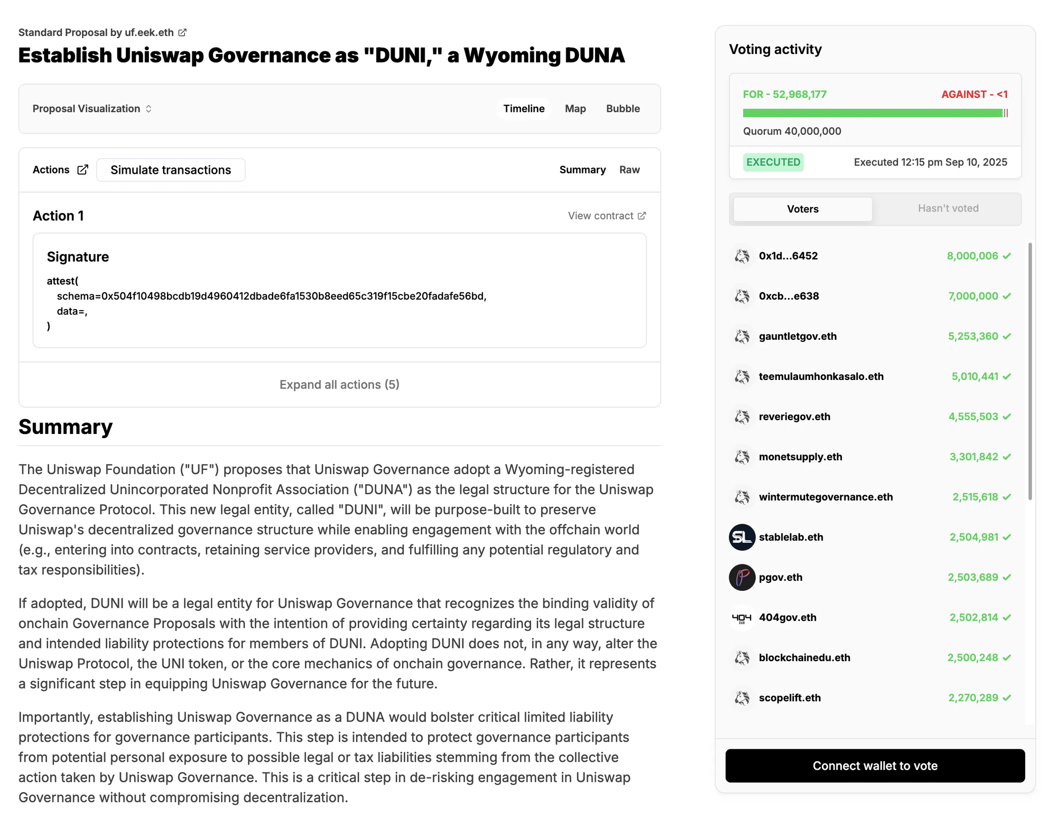Click stablelab.eth SL avatar
This screenshot has height=816, width=1057.
(742, 537)
